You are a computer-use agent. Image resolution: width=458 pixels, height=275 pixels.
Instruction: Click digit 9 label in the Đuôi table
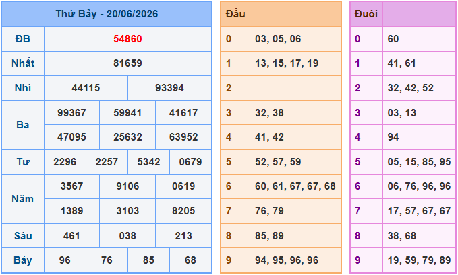[x=357, y=260]
